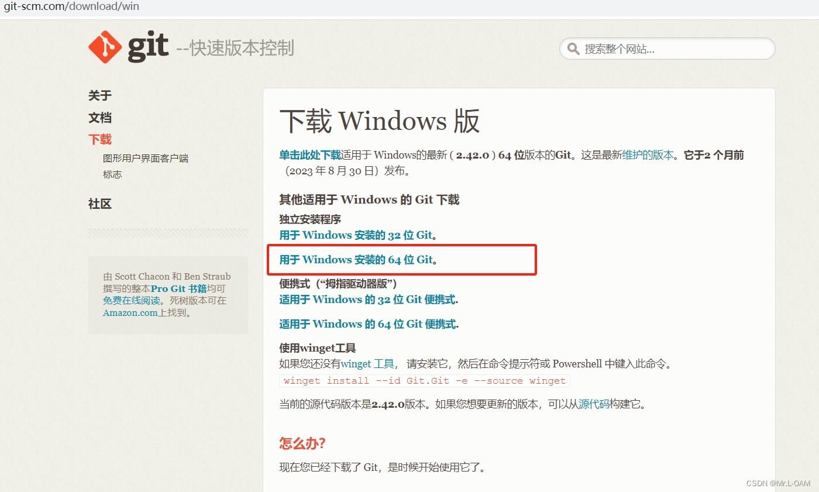Click the "免费在线阅读" link
819x492 pixels.
coord(132,301)
